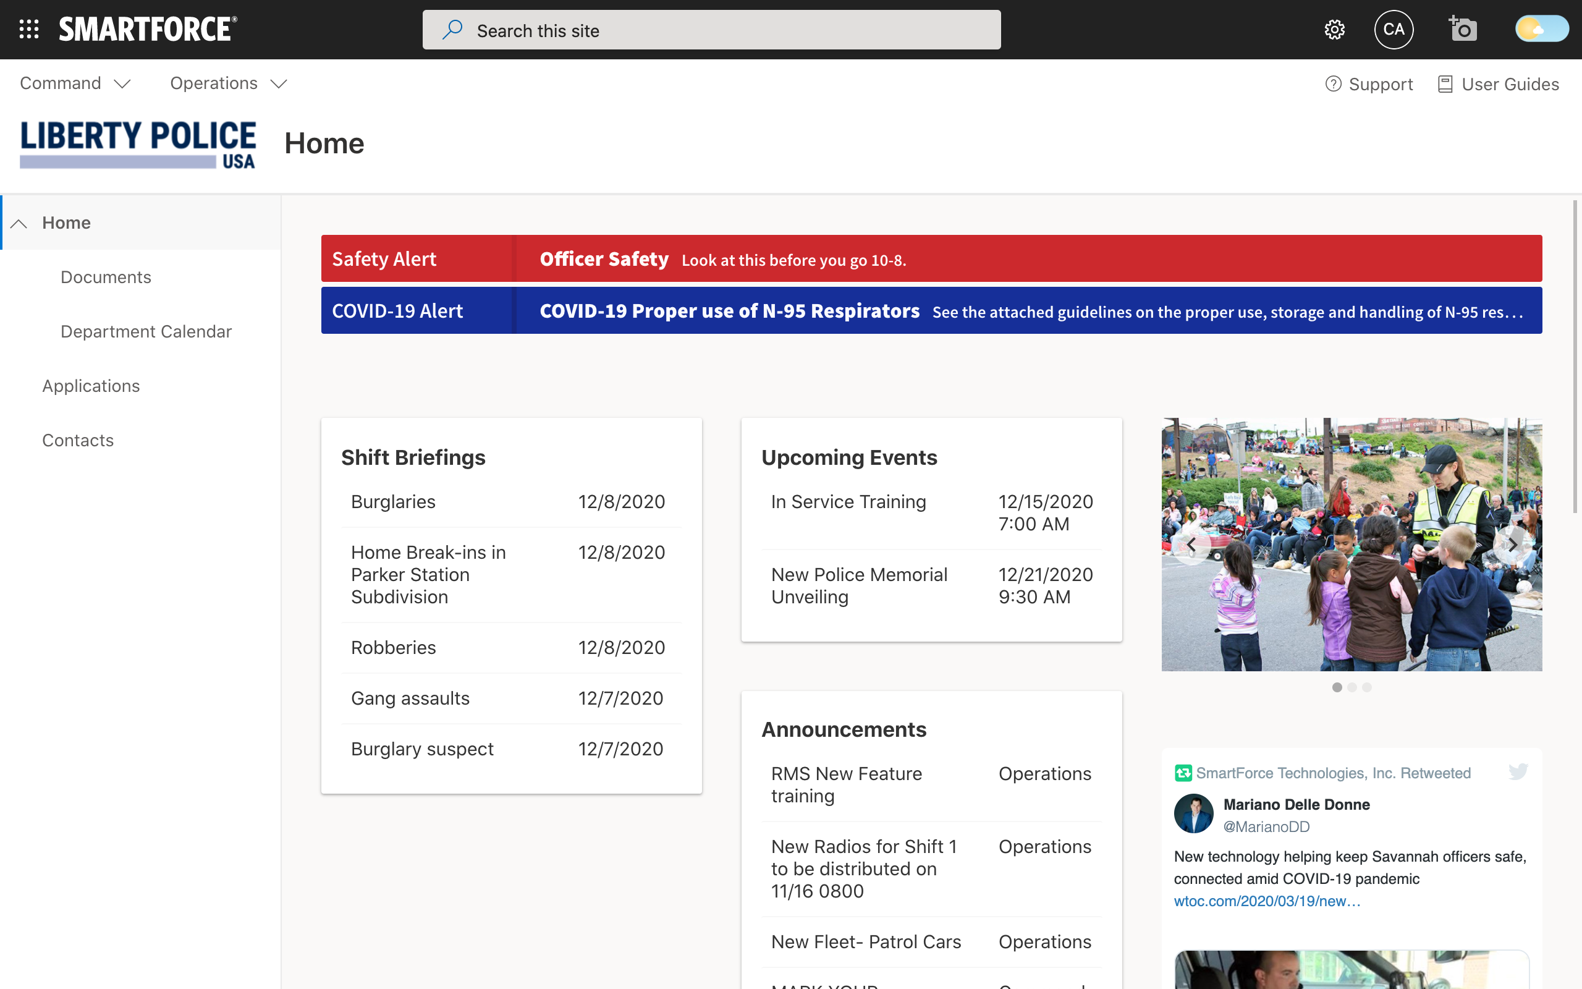The width and height of the screenshot is (1582, 989).
Task: Click the Twitter bird icon
Action: point(1518,772)
